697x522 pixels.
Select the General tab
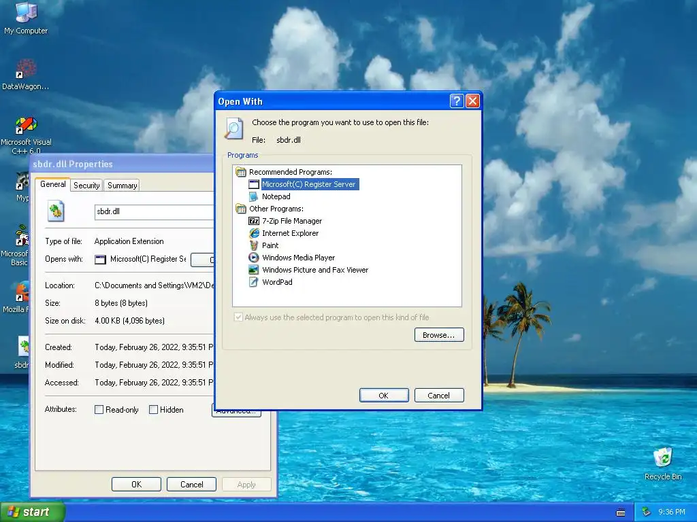pyautogui.click(x=53, y=184)
